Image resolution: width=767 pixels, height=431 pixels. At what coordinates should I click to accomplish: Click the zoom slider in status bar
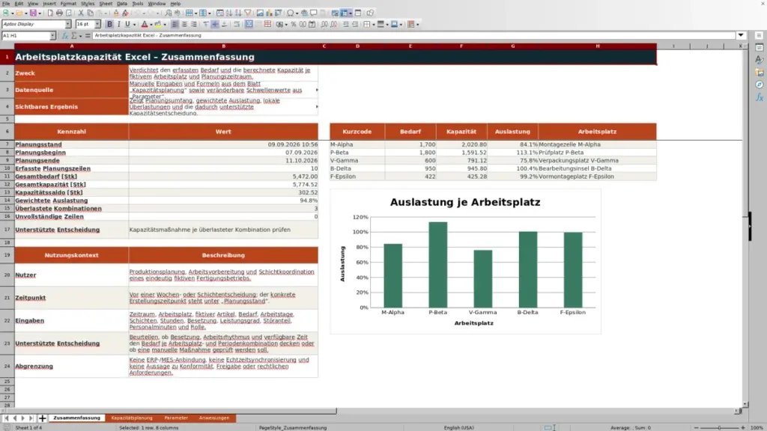(719, 427)
